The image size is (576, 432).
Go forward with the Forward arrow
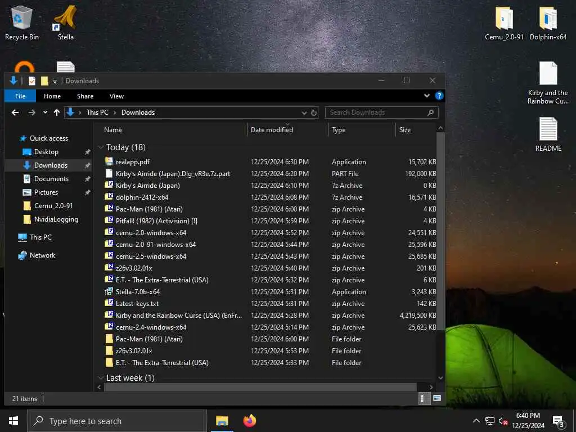(32, 112)
